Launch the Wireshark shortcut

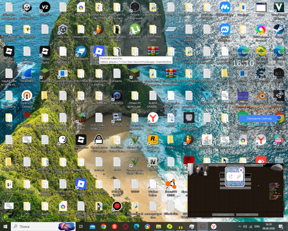point(27,74)
